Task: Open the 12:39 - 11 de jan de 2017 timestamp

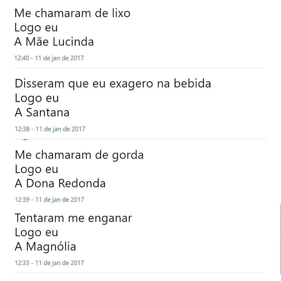Action: pyautogui.click(x=49, y=200)
